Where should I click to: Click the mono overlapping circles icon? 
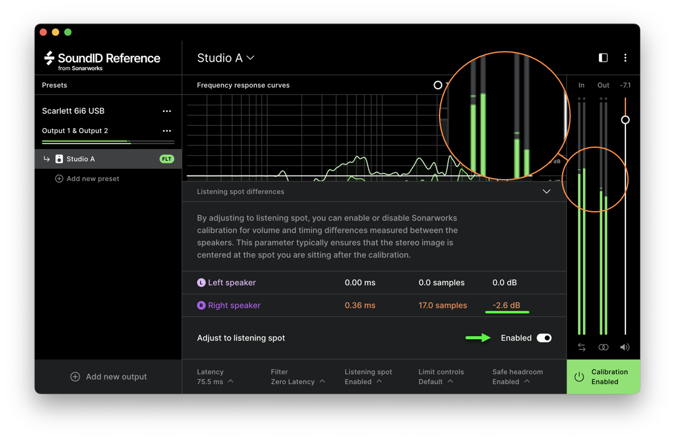coord(603,347)
